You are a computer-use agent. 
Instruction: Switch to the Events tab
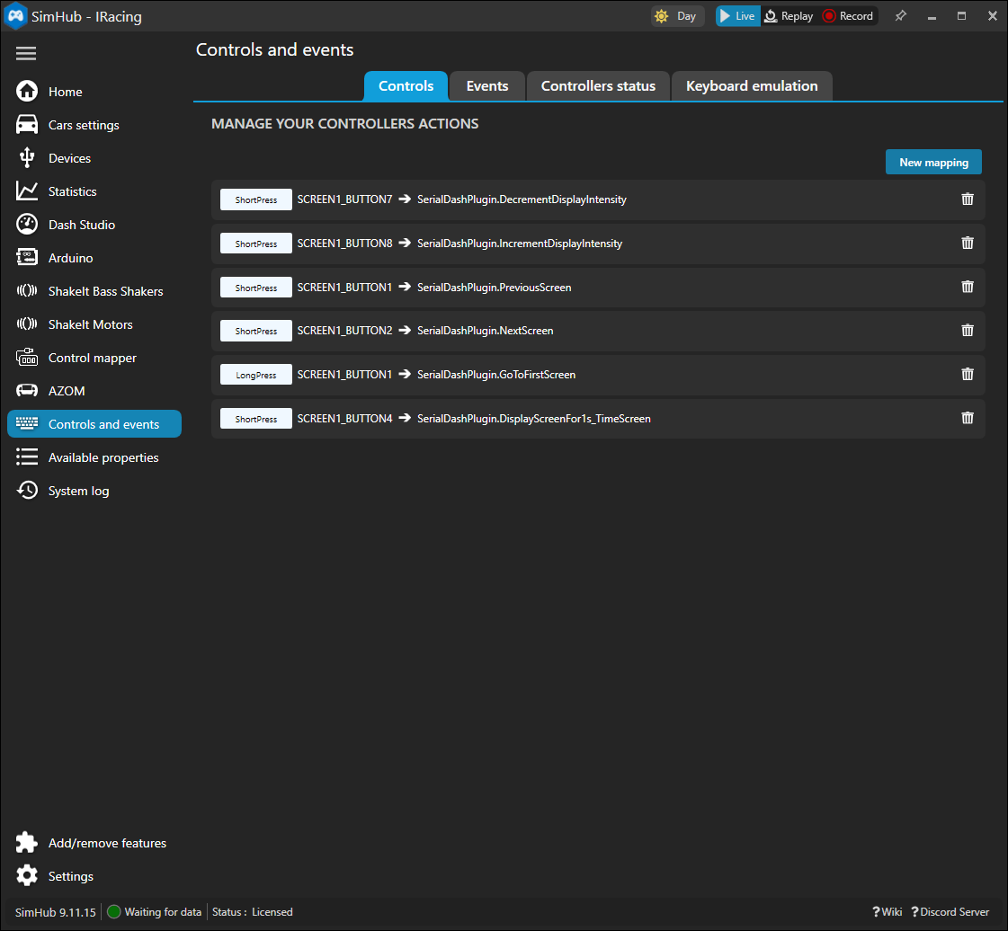pos(486,86)
